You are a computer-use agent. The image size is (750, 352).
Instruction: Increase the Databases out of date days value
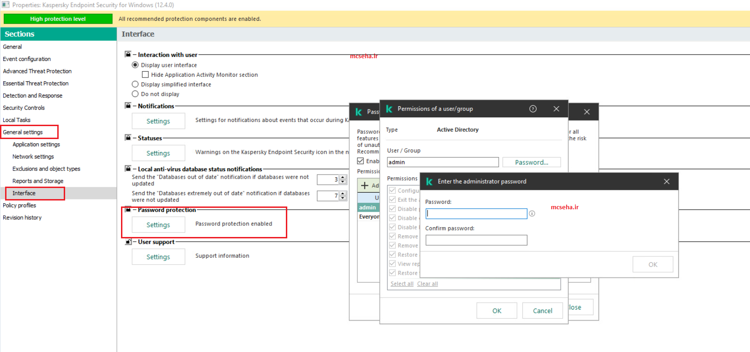point(343,177)
